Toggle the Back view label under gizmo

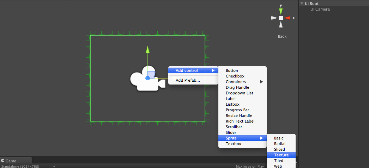tap(280, 36)
